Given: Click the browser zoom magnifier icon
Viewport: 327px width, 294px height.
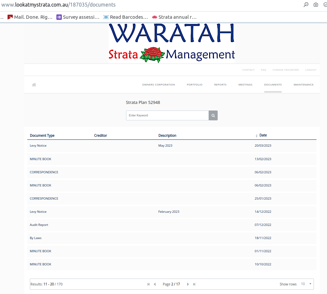Looking at the screenshot, I should (x=306, y=5).
